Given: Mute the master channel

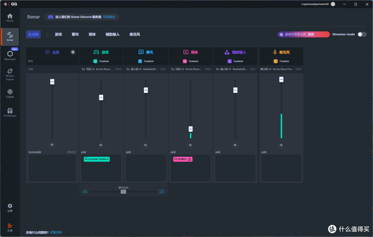Looking at the screenshot, I should [x=52, y=145].
